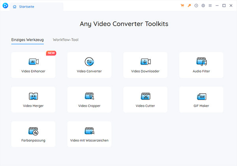
Task: Click the Video Downloader label
Action: 145,71
